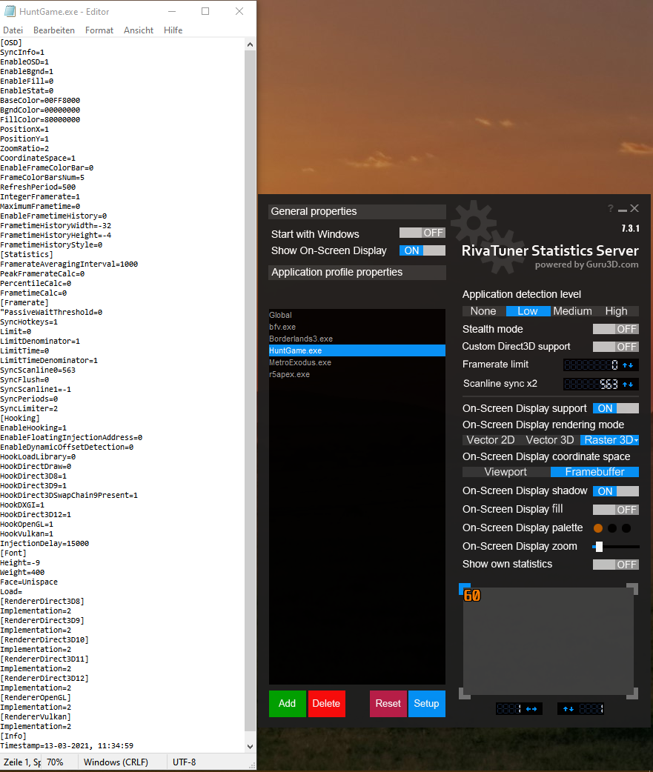
Task: Open RivaTuner help question mark icon
Action: pos(610,209)
